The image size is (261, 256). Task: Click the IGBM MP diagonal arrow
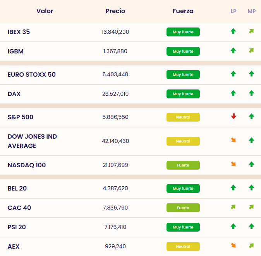point(251,50)
